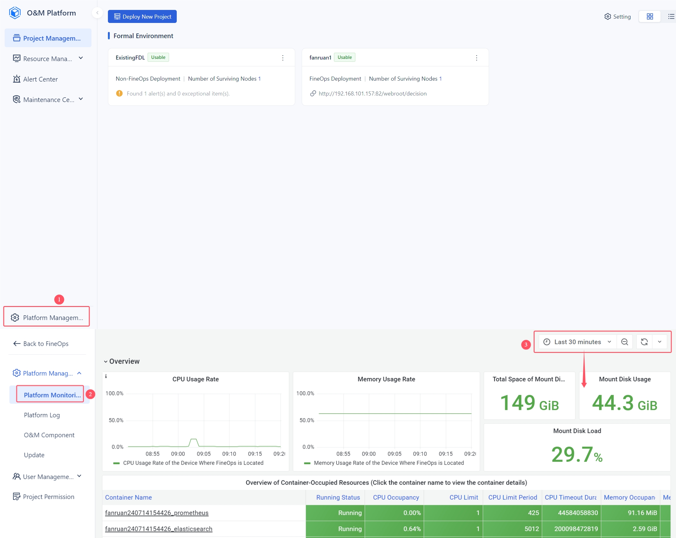Select Platform Log menu item
The image size is (676, 538).
tap(42, 415)
